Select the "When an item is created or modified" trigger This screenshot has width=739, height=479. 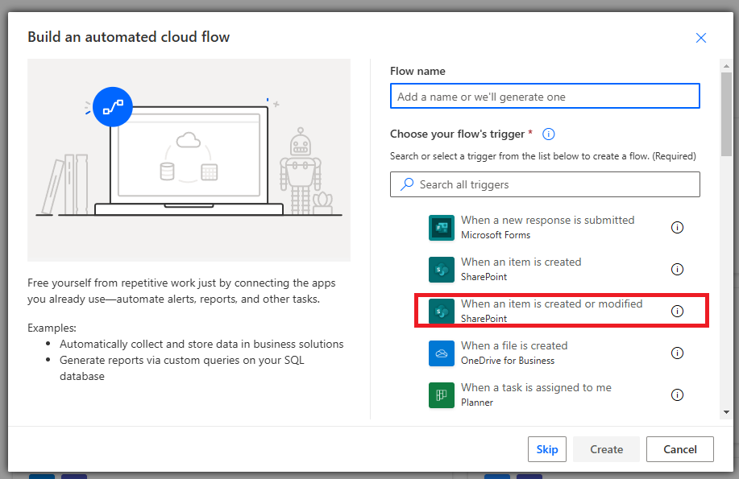pyautogui.click(x=556, y=312)
